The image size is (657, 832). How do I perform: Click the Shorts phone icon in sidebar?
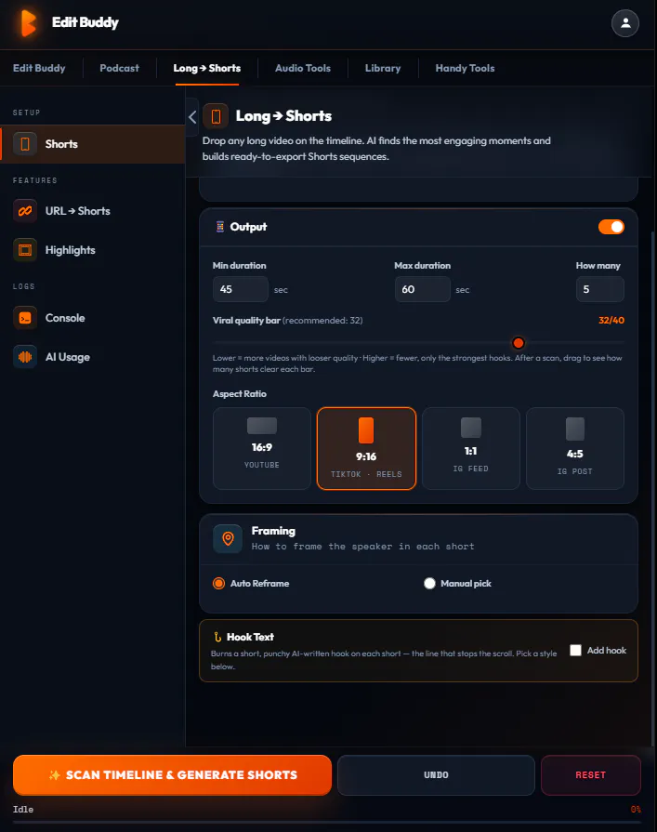pyautogui.click(x=25, y=144)
